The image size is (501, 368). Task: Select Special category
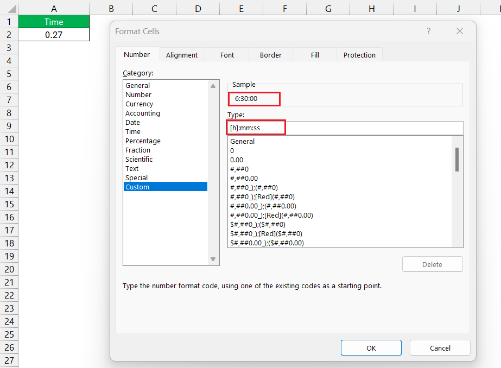click(166, 177)
